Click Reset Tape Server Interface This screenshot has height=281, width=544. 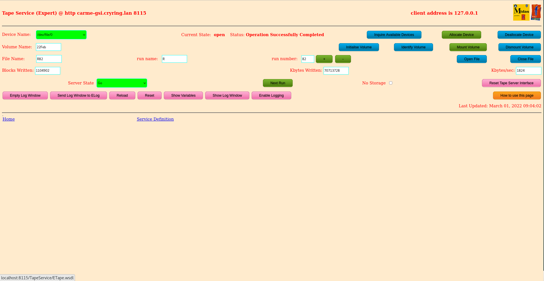tap(511, 83)
